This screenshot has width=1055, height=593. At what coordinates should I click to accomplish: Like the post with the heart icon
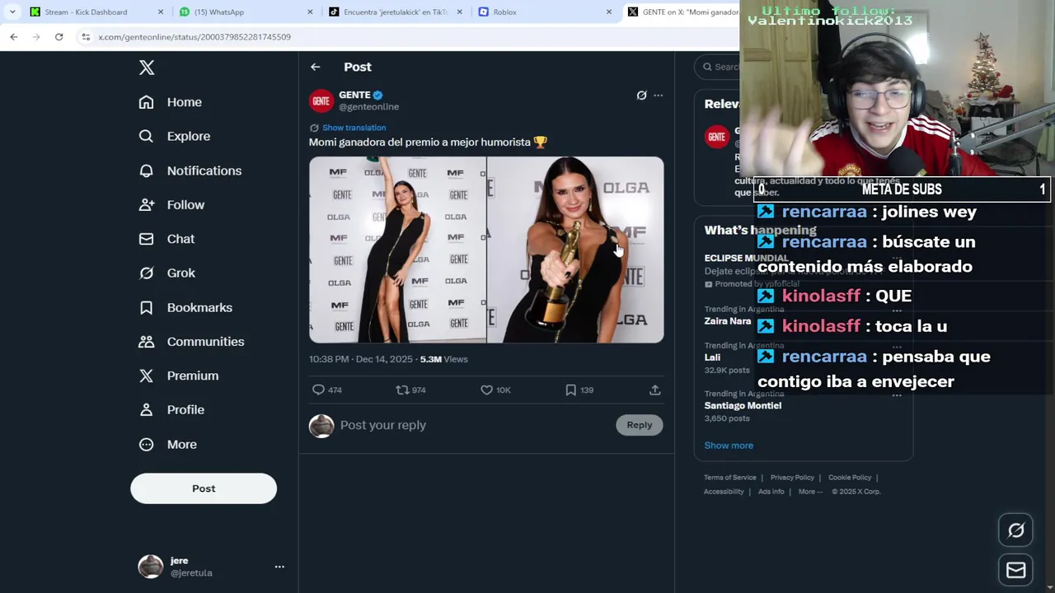(486, 390)
